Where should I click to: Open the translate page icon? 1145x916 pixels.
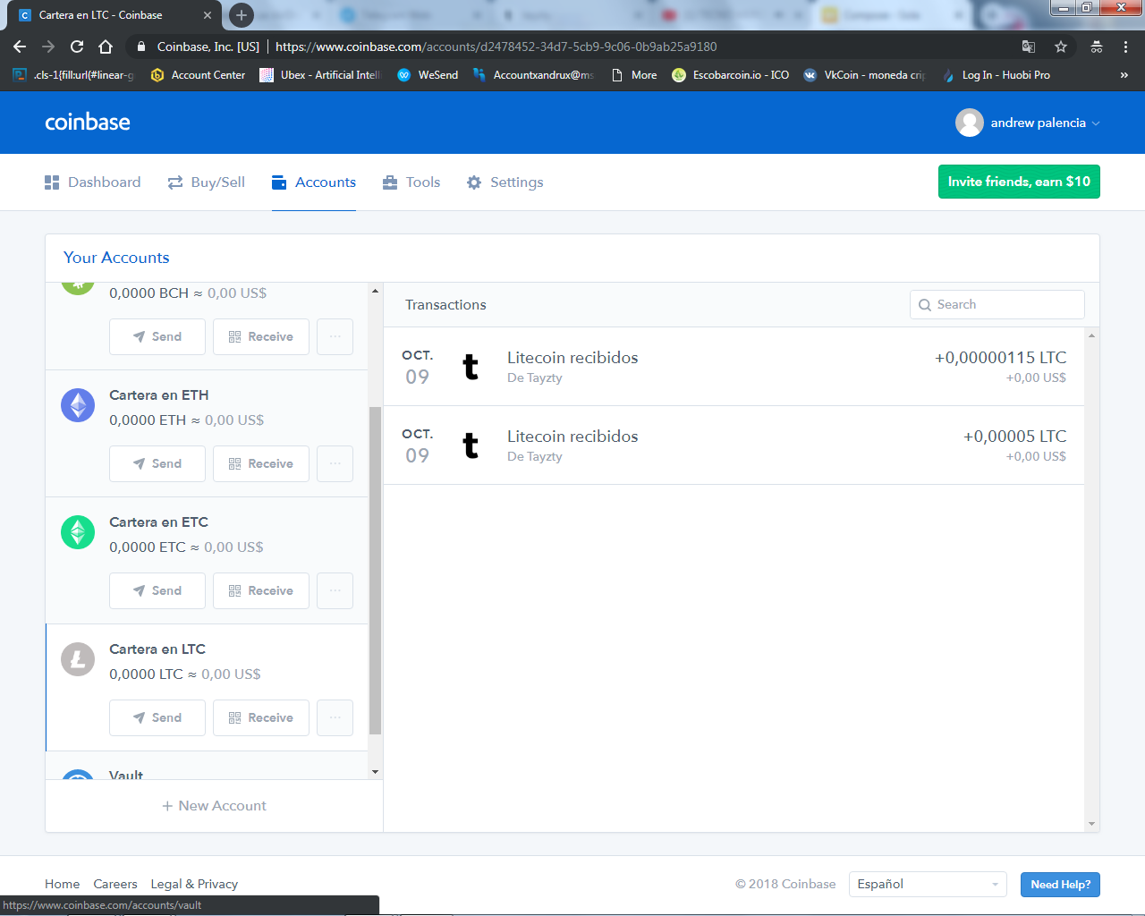coord(1029,47)
